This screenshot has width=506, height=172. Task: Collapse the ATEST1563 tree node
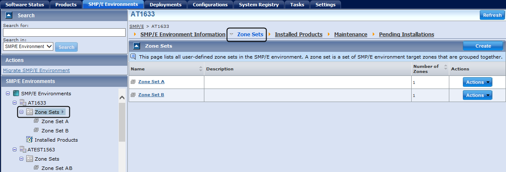(14, 150)
